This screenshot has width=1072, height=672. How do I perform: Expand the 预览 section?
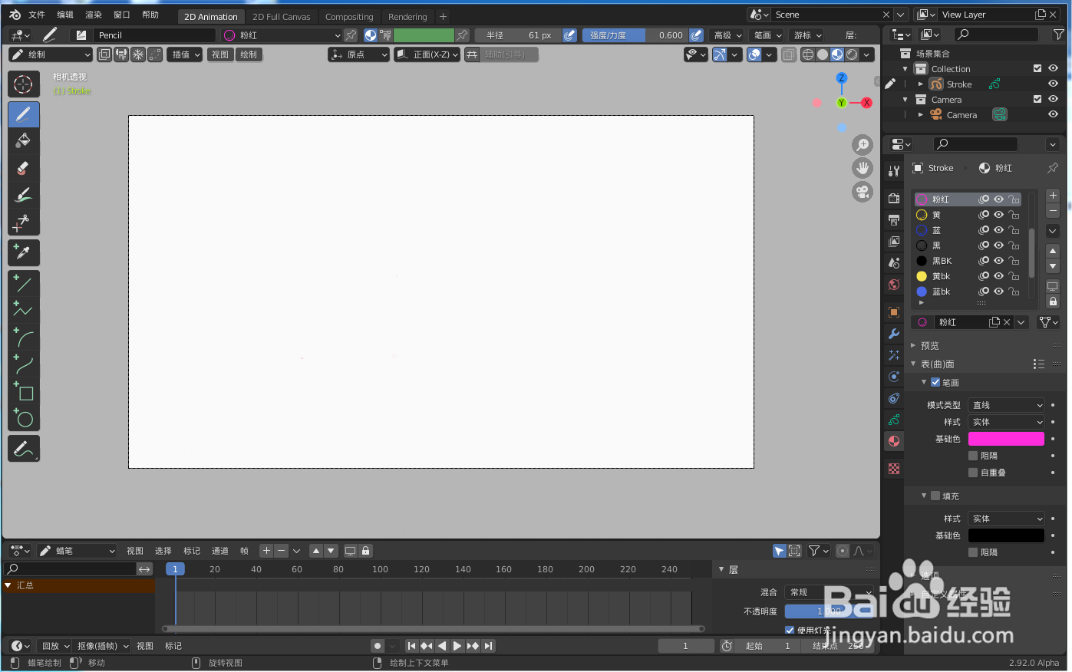point(929,345)
